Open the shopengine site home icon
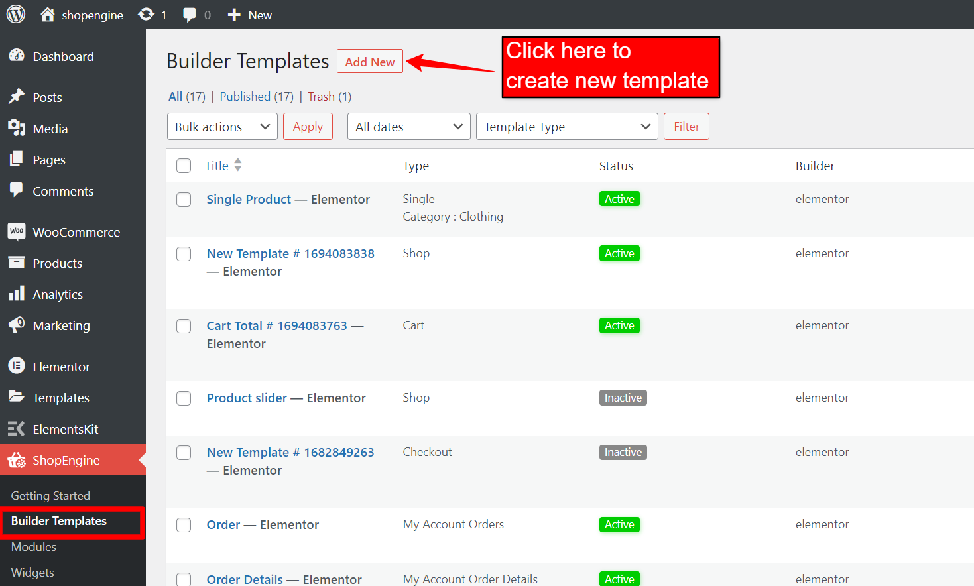Screen dimensions: 974x586 point(48,15)
